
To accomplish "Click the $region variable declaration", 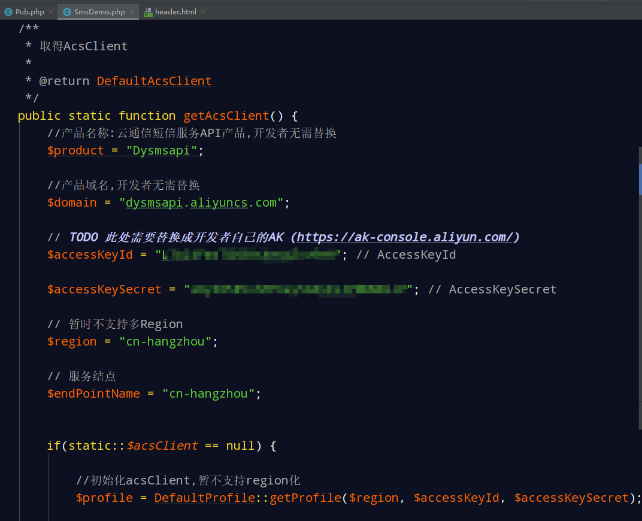I will (72, 341).
